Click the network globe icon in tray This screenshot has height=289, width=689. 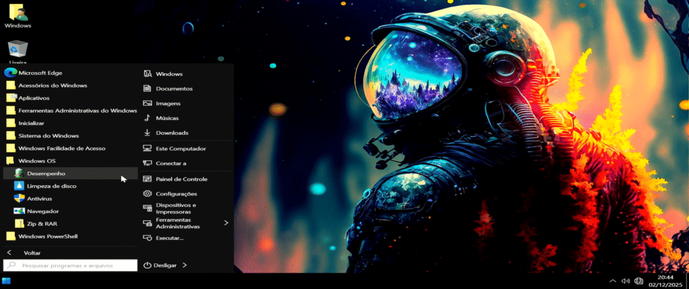tap(638, 281)
